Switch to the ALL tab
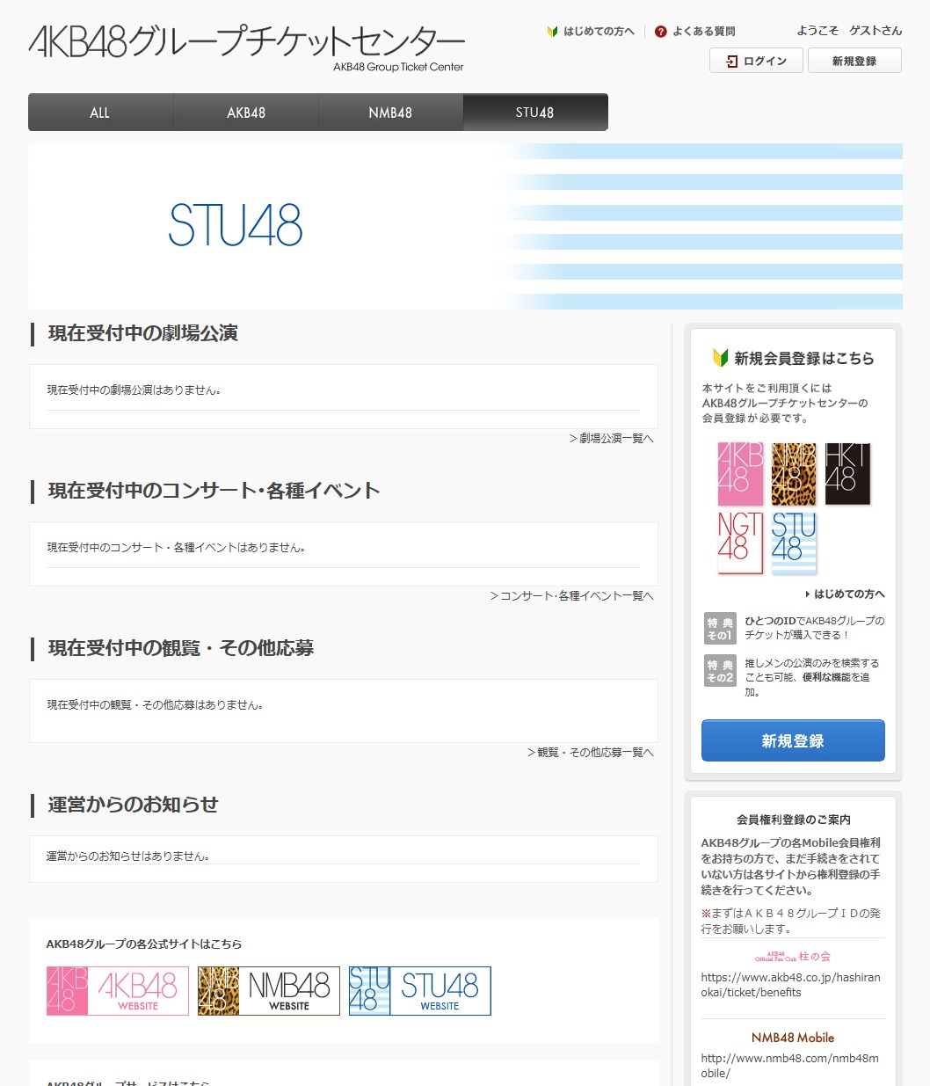 100,113
